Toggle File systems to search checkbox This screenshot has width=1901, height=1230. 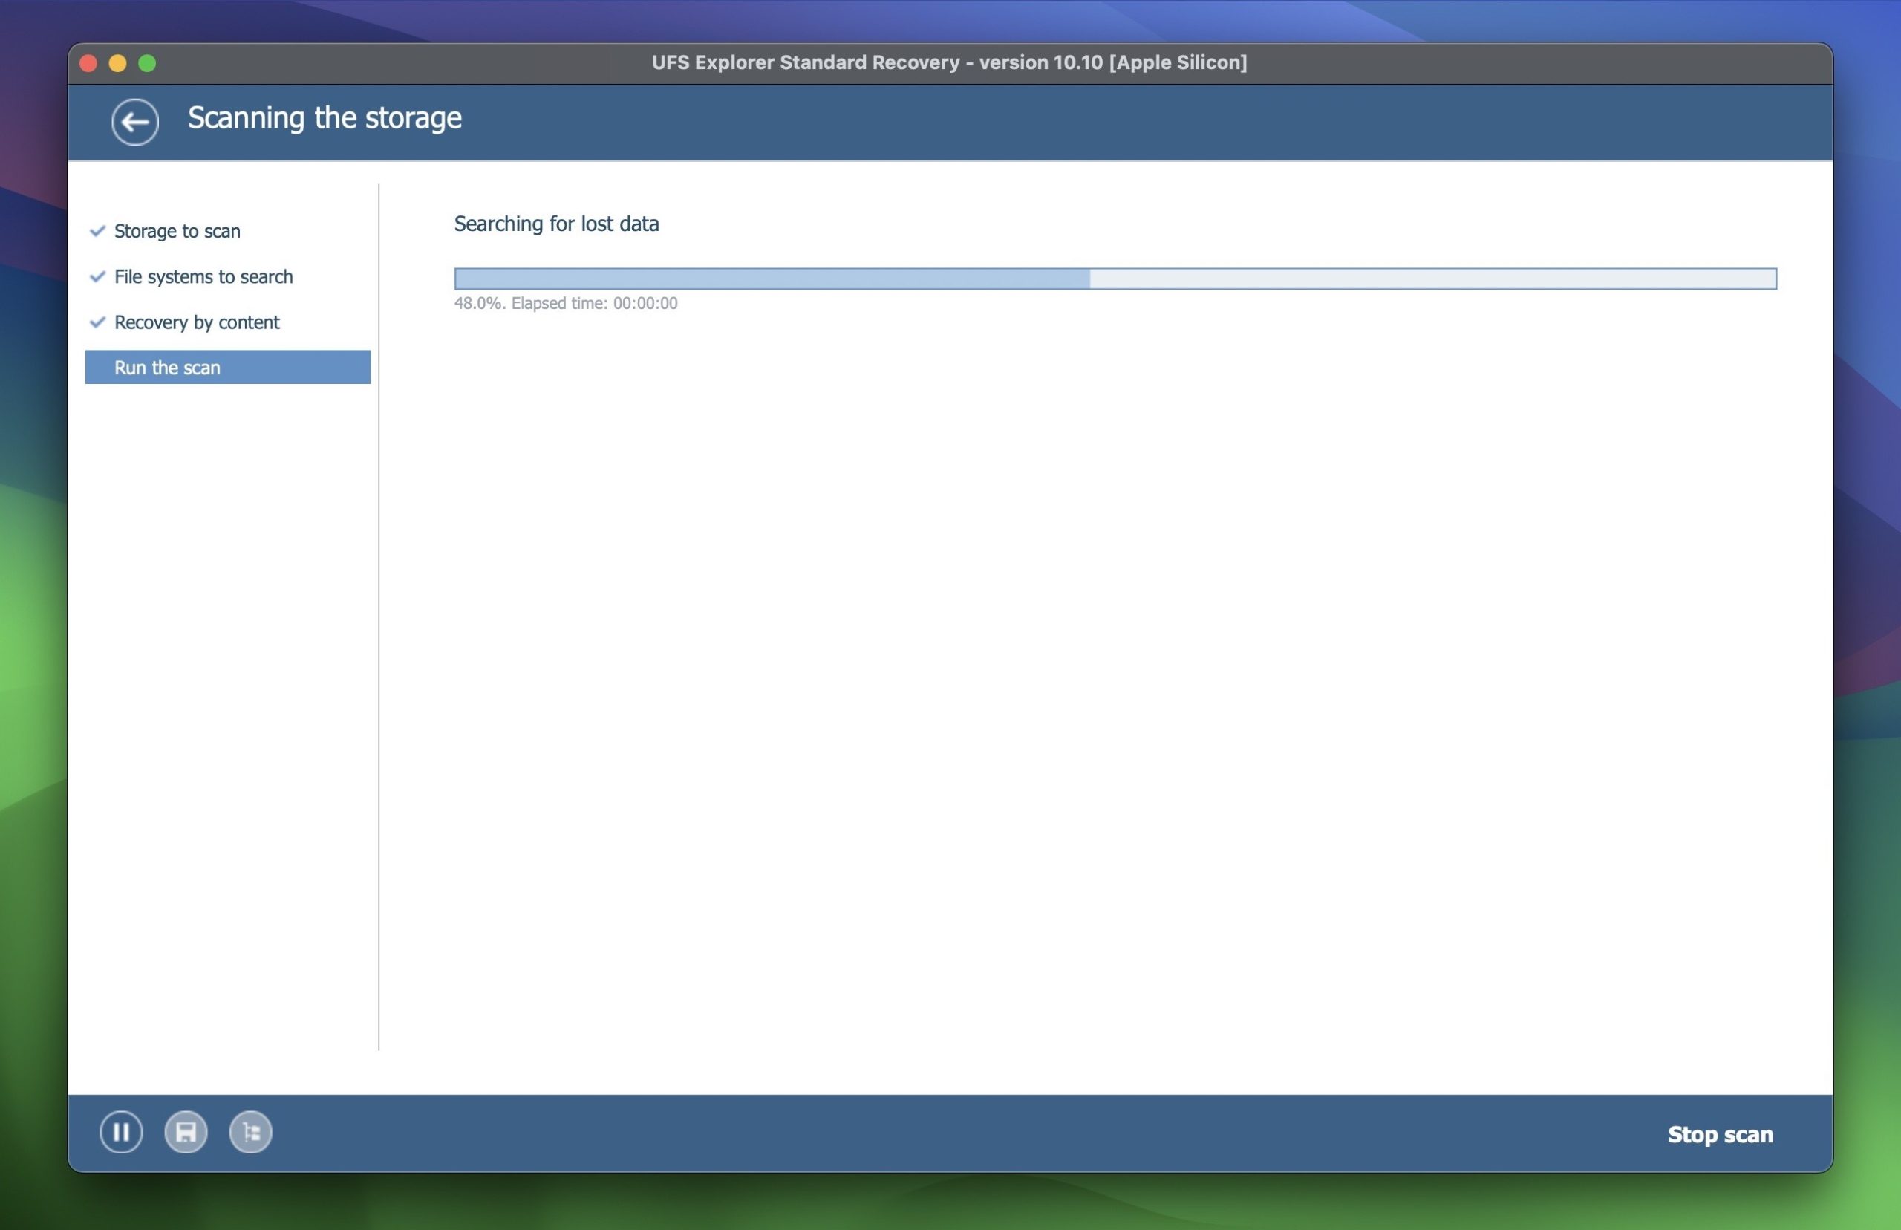(x=98, y=276)
